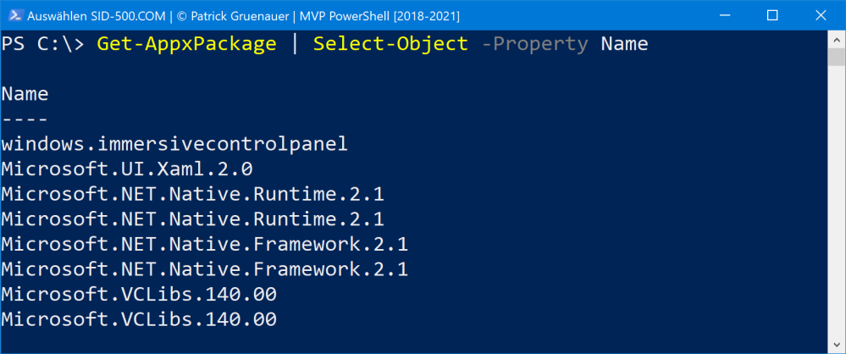The width and height of the screenshot is (846, 354).
Task: Click the first Microsoft.NET.Native.Runtime.2.1 line
Action: (x=192, y=195)
